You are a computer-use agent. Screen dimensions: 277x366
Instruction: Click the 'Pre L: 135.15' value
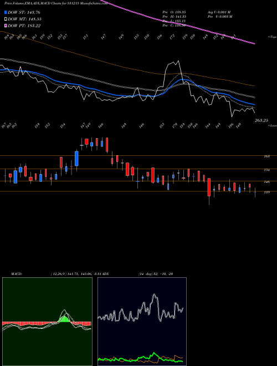coord(174,21)
